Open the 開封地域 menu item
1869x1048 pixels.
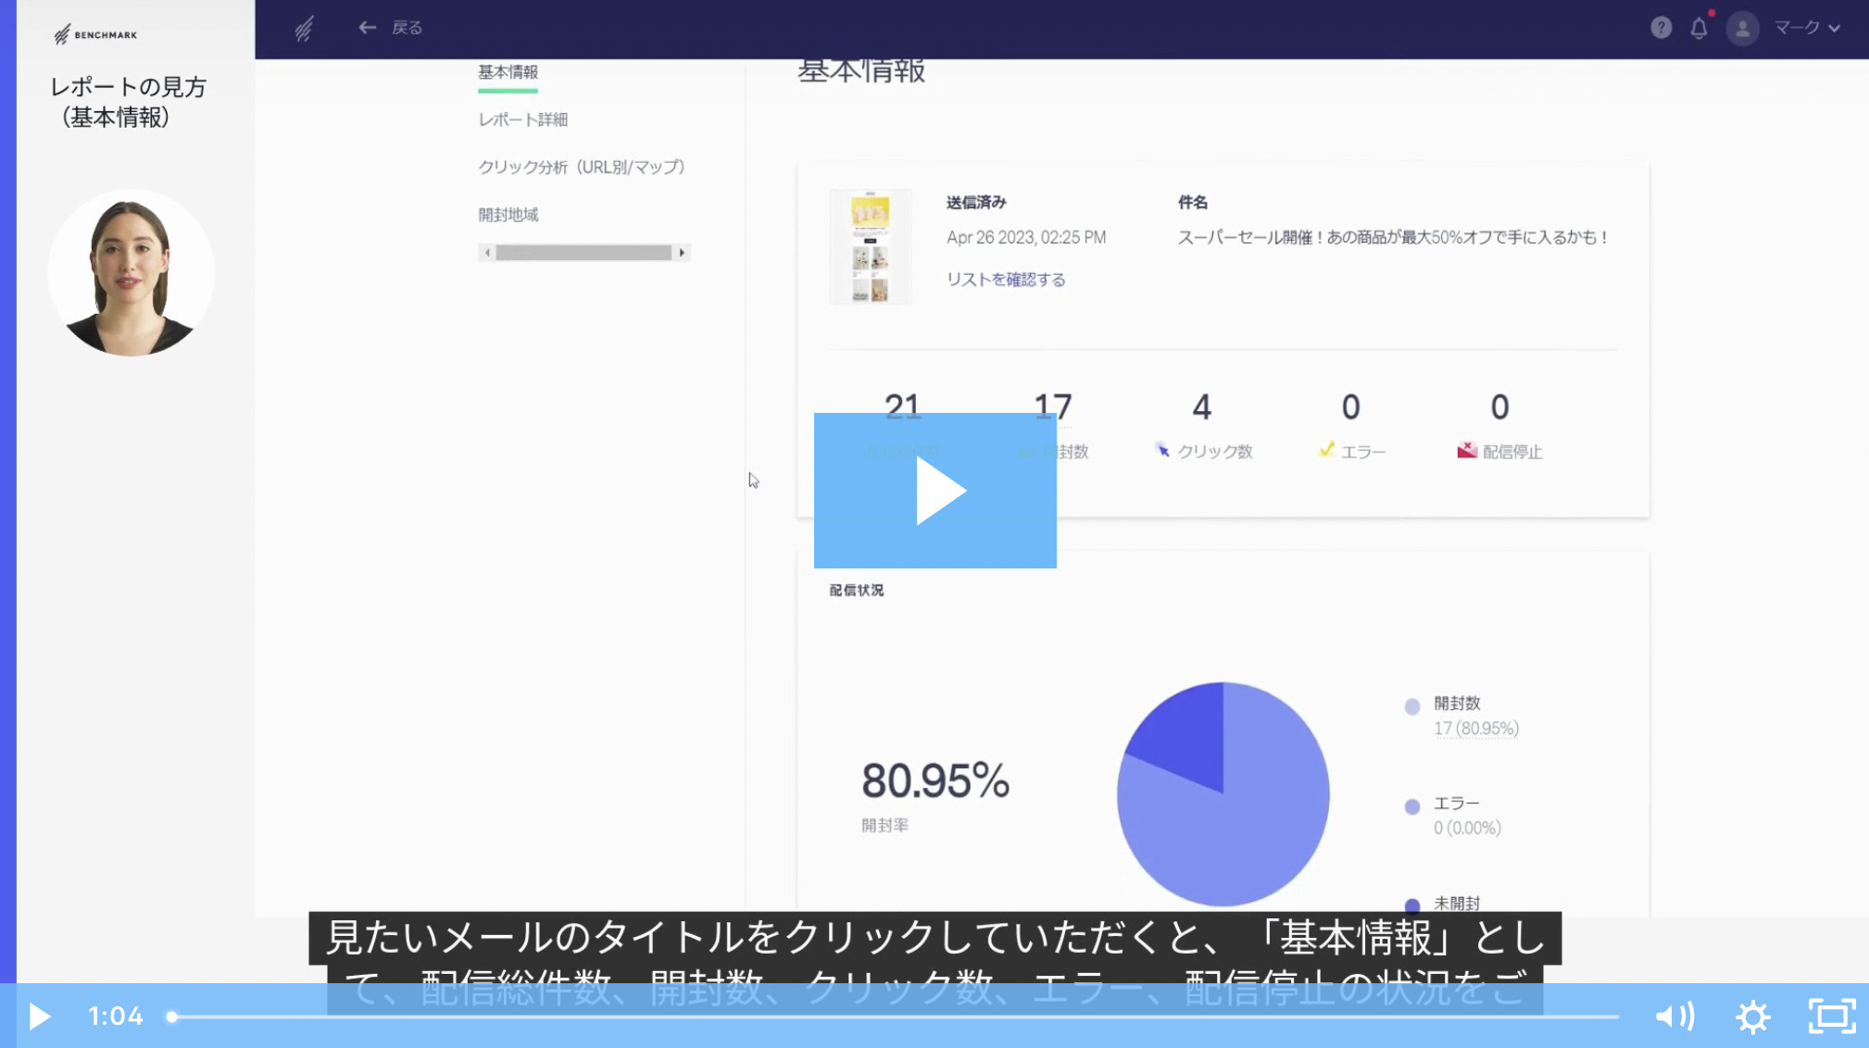tap(508, 215)
